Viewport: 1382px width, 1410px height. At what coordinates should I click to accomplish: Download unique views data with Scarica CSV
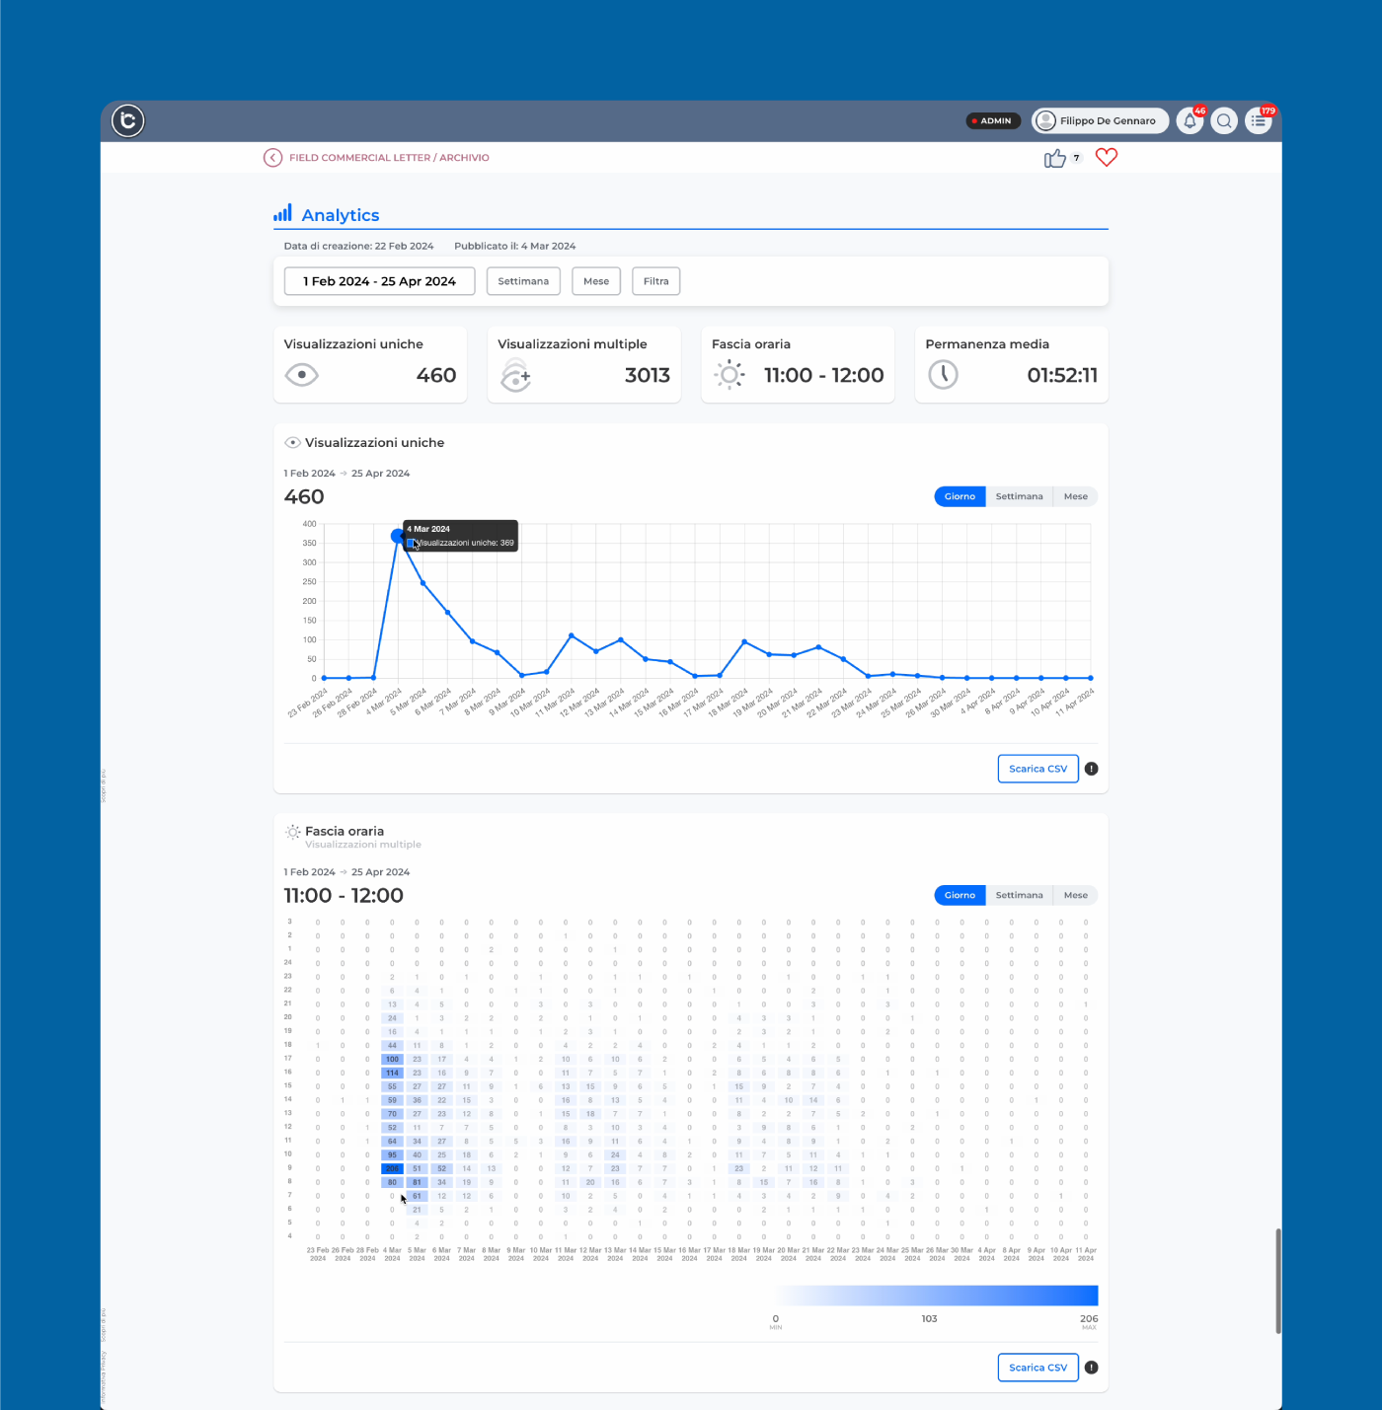[1038, 769]
